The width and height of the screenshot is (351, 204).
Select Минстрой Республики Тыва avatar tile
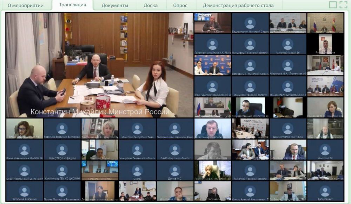(137, 128)
